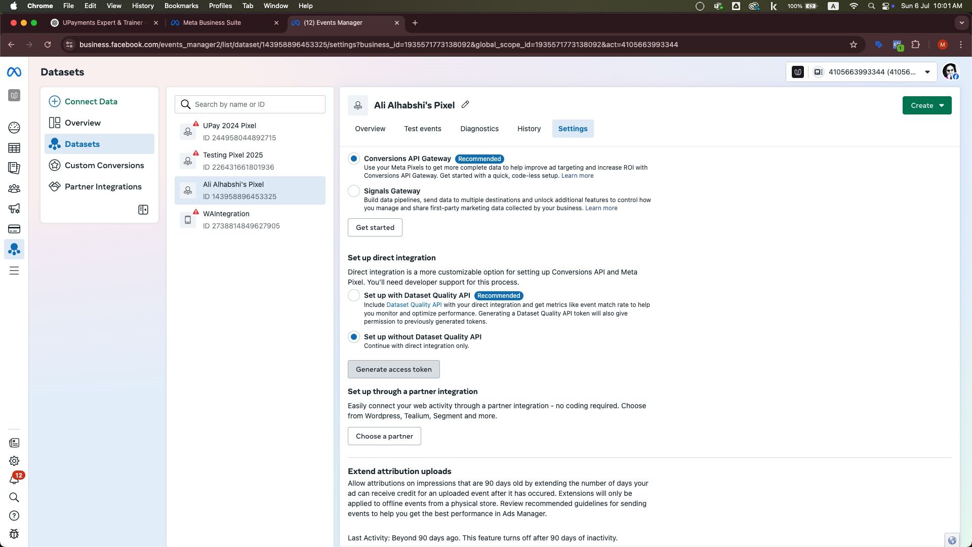
Task: Open the all tools hamburger icon
Action: [x=14, y=270]
